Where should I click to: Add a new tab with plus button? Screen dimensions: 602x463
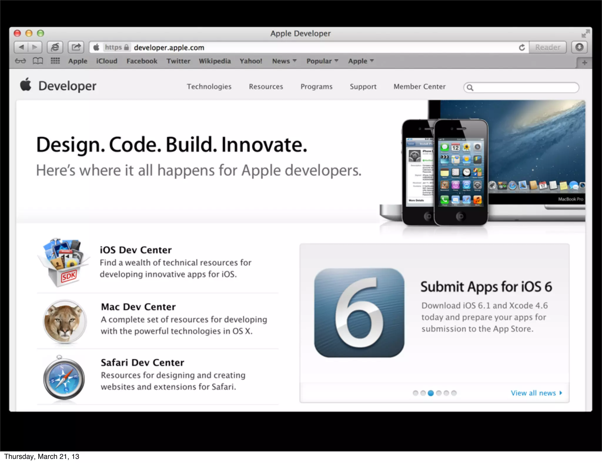pyautogui.click(x=584, y=63)
